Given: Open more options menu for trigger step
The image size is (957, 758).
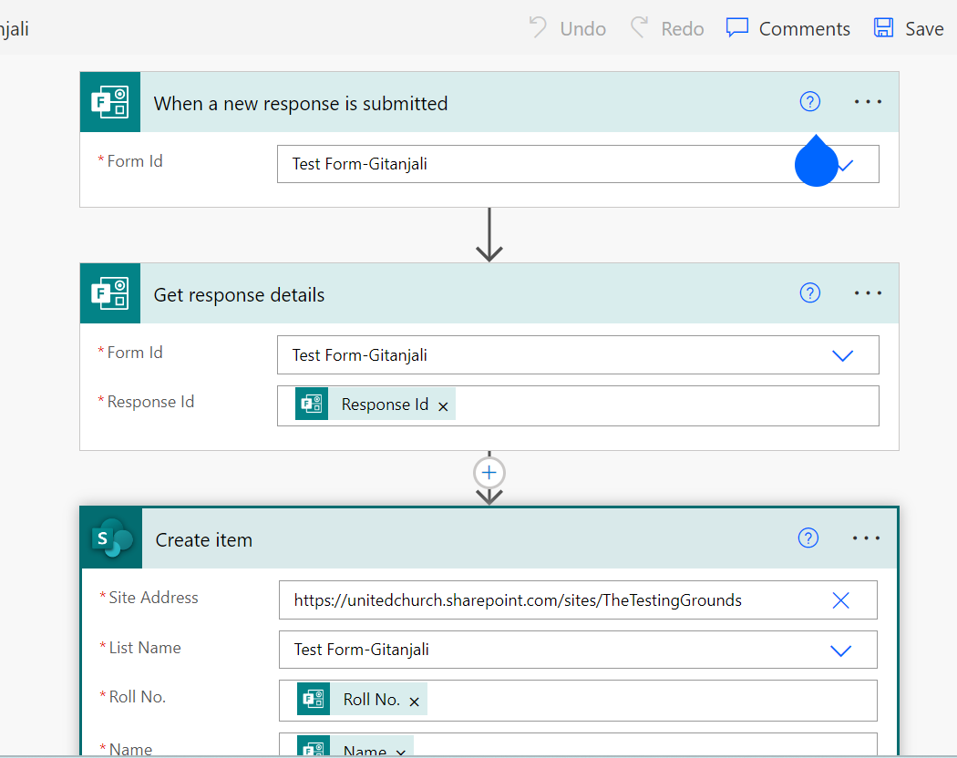Looking at the screenshot, I should [x=868, y=102].
